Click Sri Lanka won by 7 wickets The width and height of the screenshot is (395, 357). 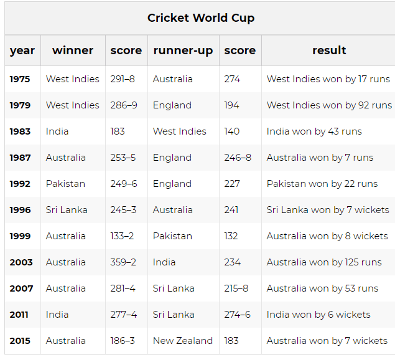[328, 210]
